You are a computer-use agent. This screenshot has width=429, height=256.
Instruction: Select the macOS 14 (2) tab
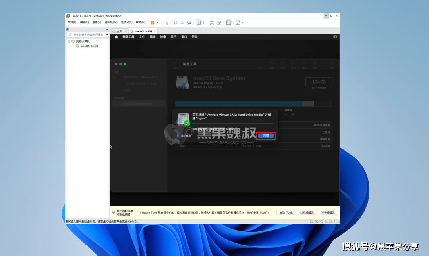pyautogui.click(x=143, y=31)
